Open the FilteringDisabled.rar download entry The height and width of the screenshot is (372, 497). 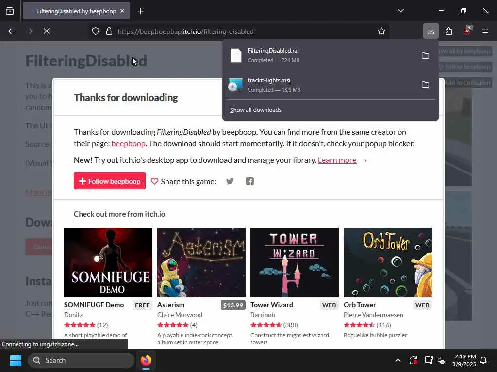pyautogui.click(x=319, y=55)
